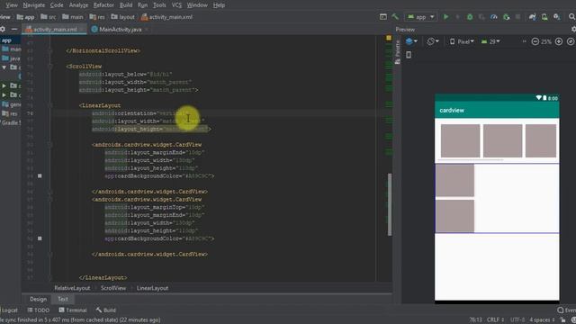576x324 pixels.
Task: Open the Logcat tool window
Action: 9,310
